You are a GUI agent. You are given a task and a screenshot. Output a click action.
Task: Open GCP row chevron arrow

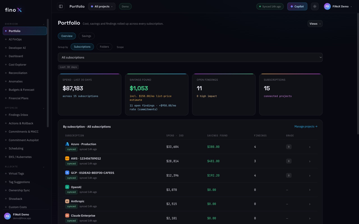[x=310, y=176]
